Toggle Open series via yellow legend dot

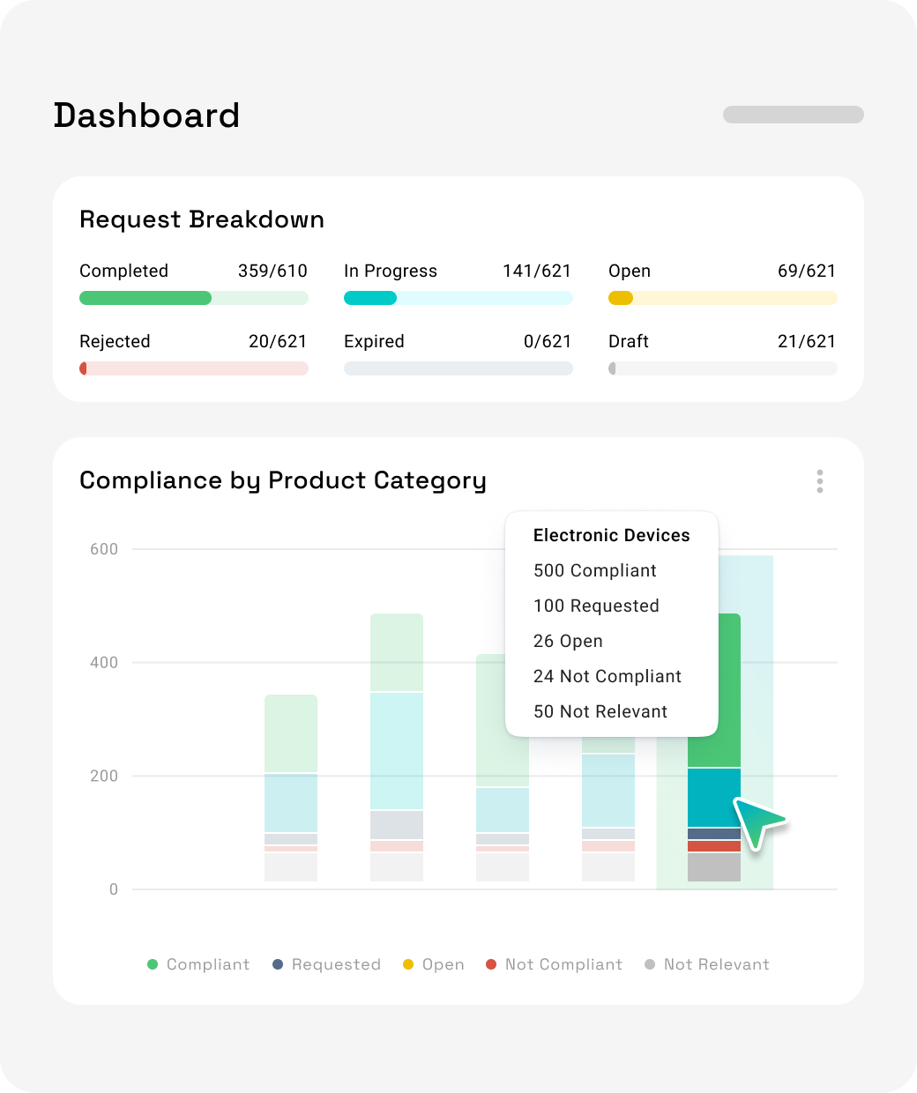tap(408, 964)
